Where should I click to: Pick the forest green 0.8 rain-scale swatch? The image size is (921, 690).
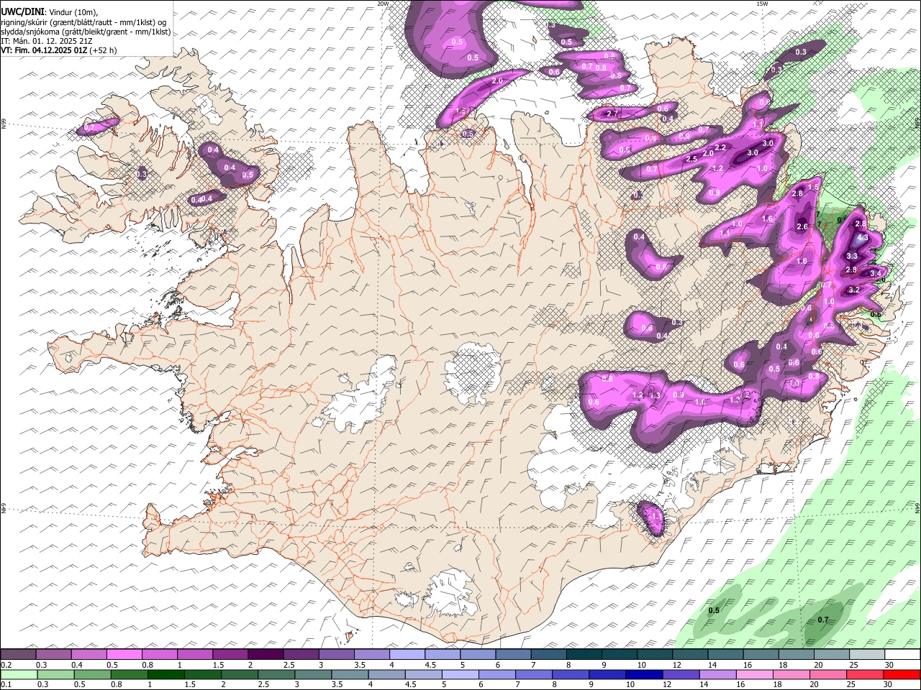pos(130,675)
